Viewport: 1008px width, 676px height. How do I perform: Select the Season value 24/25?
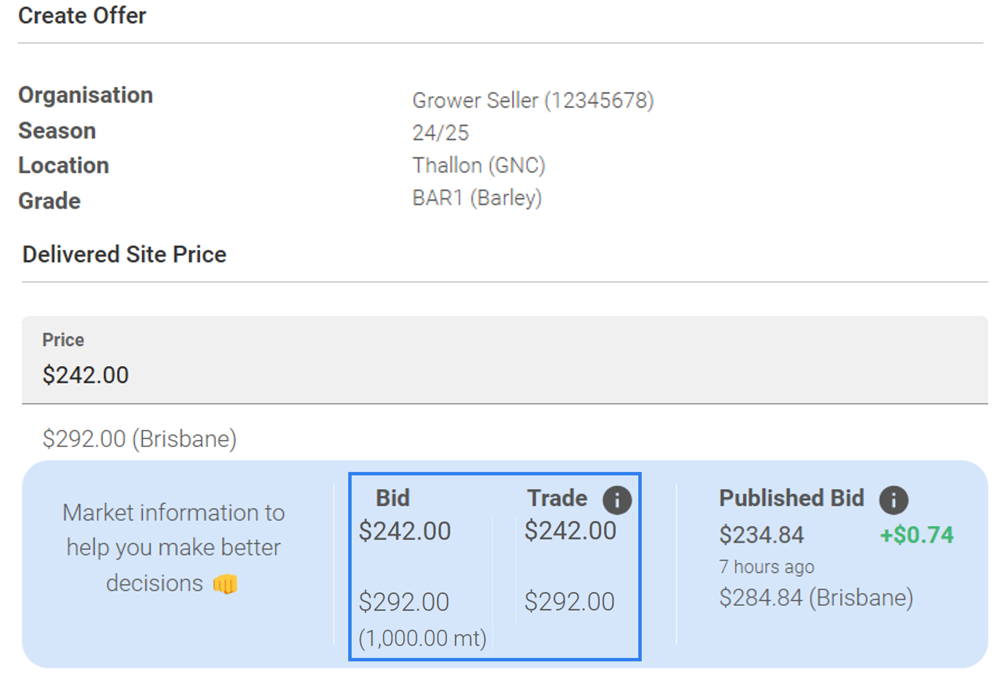coord(439,132)
